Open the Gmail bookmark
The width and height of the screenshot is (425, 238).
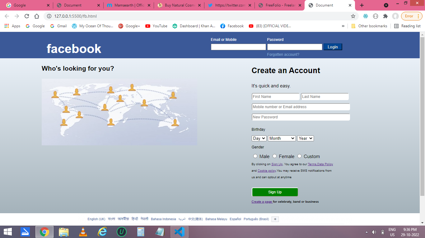point(58,26)
